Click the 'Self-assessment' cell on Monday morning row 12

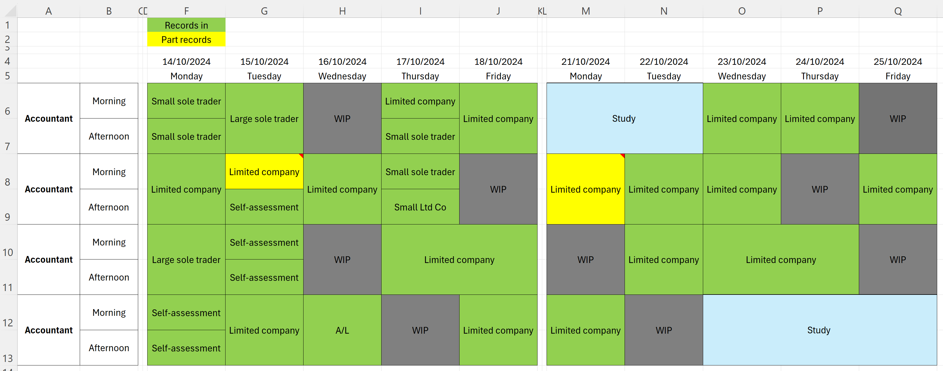[186, 312]
